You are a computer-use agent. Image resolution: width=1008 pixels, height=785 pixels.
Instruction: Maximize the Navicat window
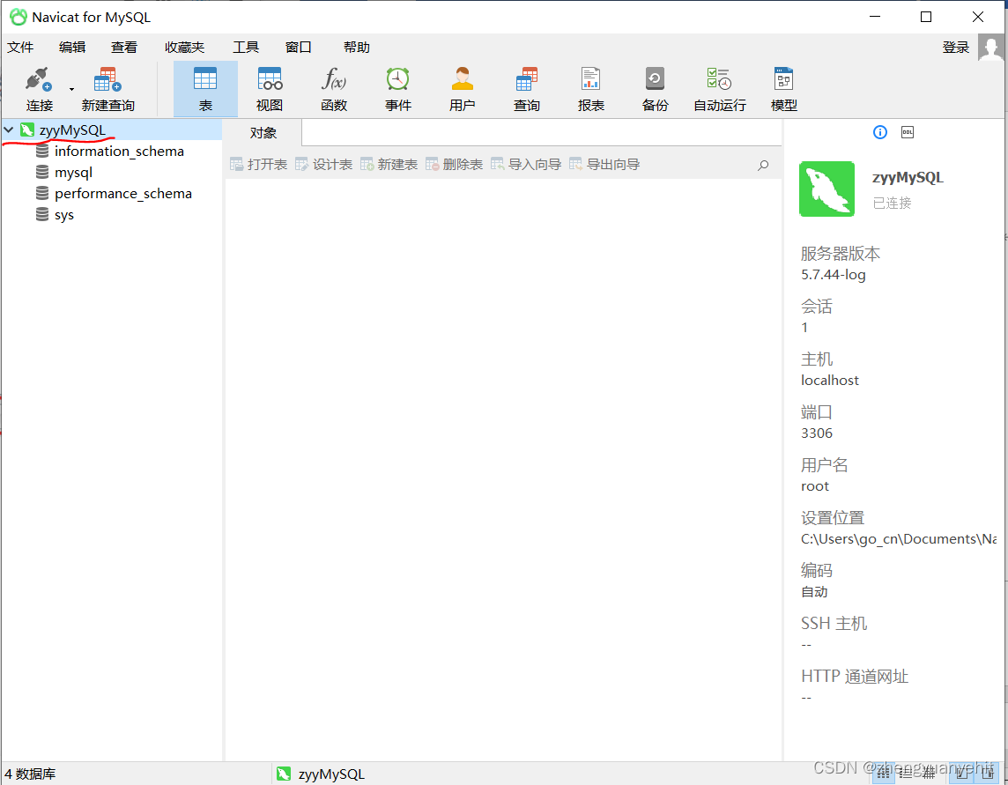[926, 17]
